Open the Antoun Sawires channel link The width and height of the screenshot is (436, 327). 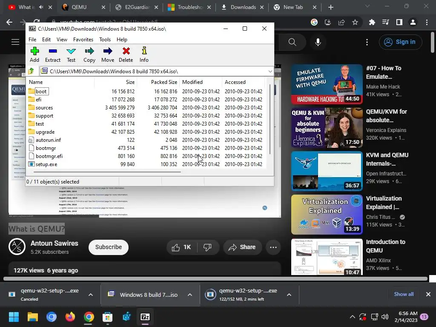point(54,243)
